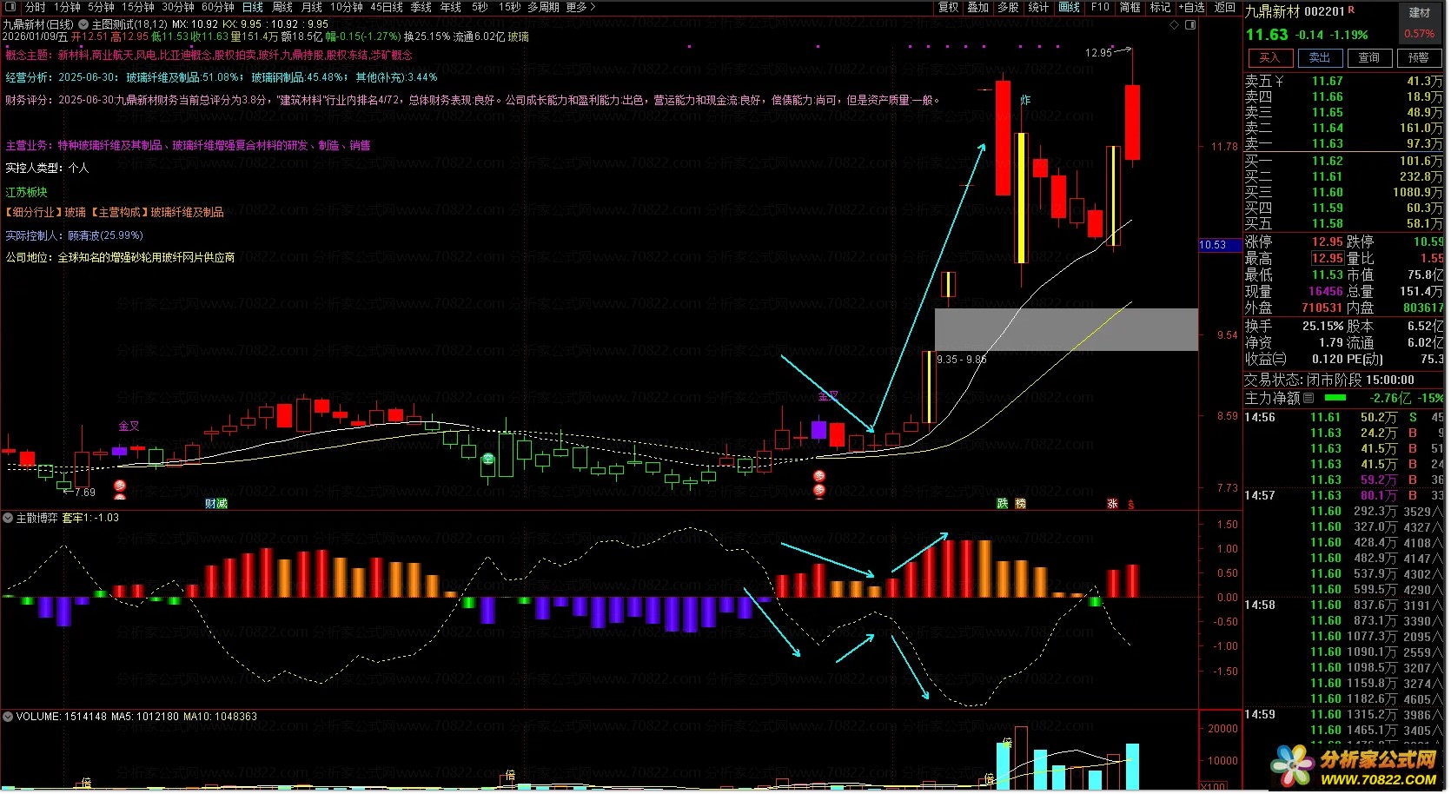Click the diamond icon at chart top-right
This screenshot has height=794, width=1451.
(x=1175, y=24)
